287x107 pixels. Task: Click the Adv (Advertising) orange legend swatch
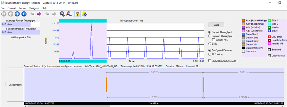(243, 20)
